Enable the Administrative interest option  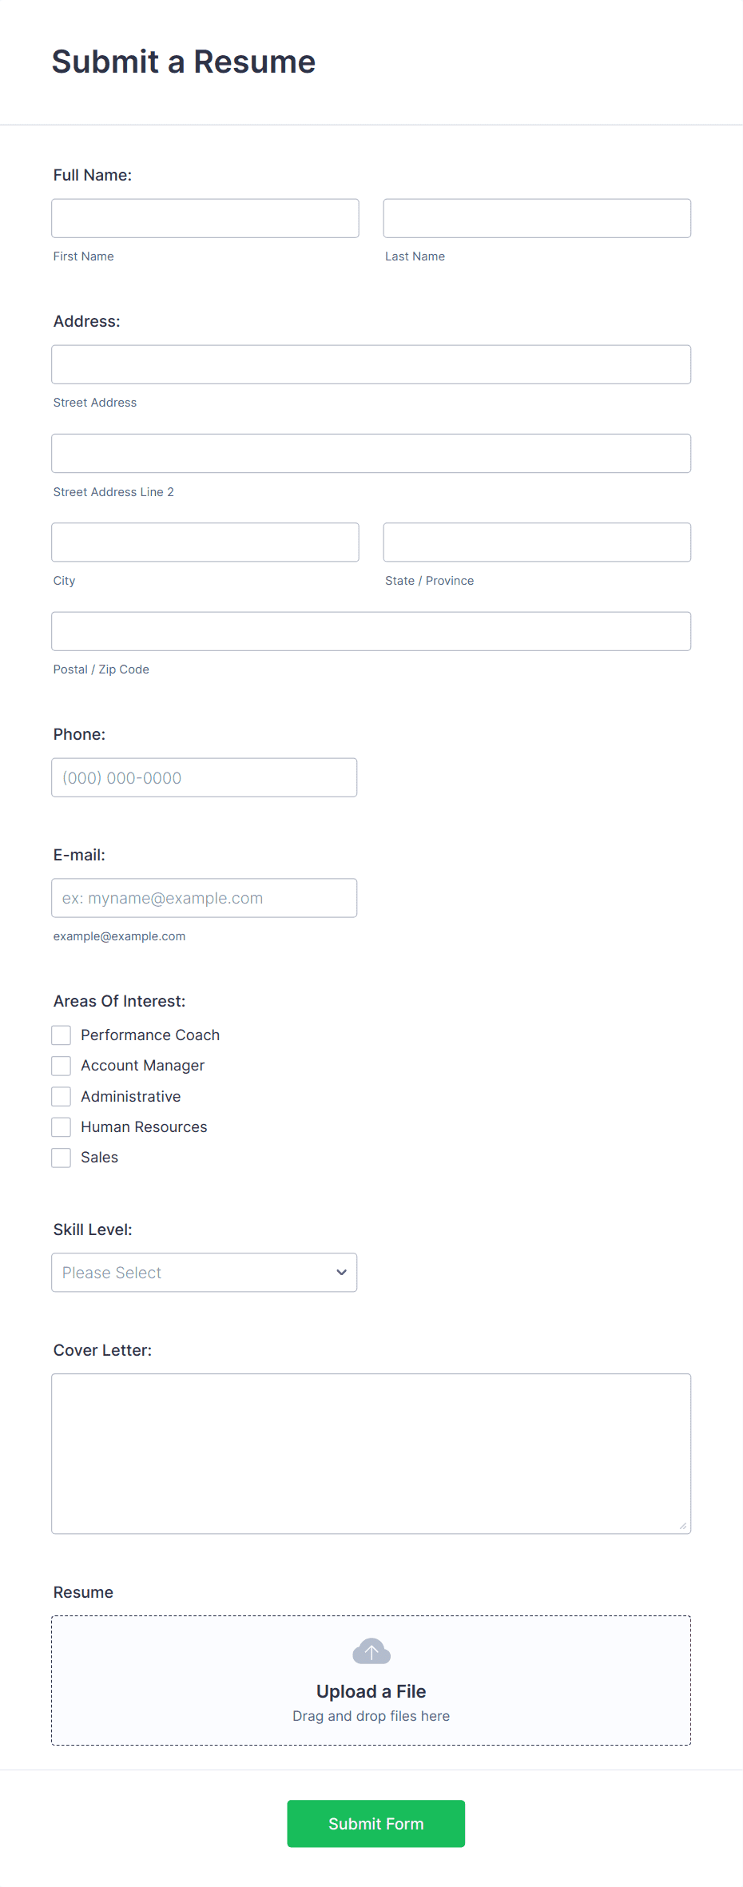(x=61, y=1095)
